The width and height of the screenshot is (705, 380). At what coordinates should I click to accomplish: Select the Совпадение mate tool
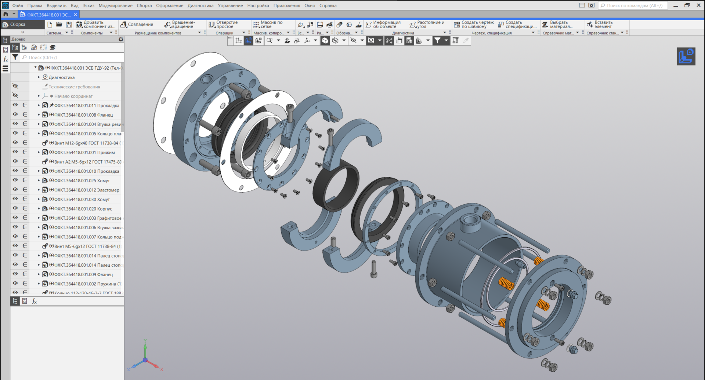coord(137,25)
